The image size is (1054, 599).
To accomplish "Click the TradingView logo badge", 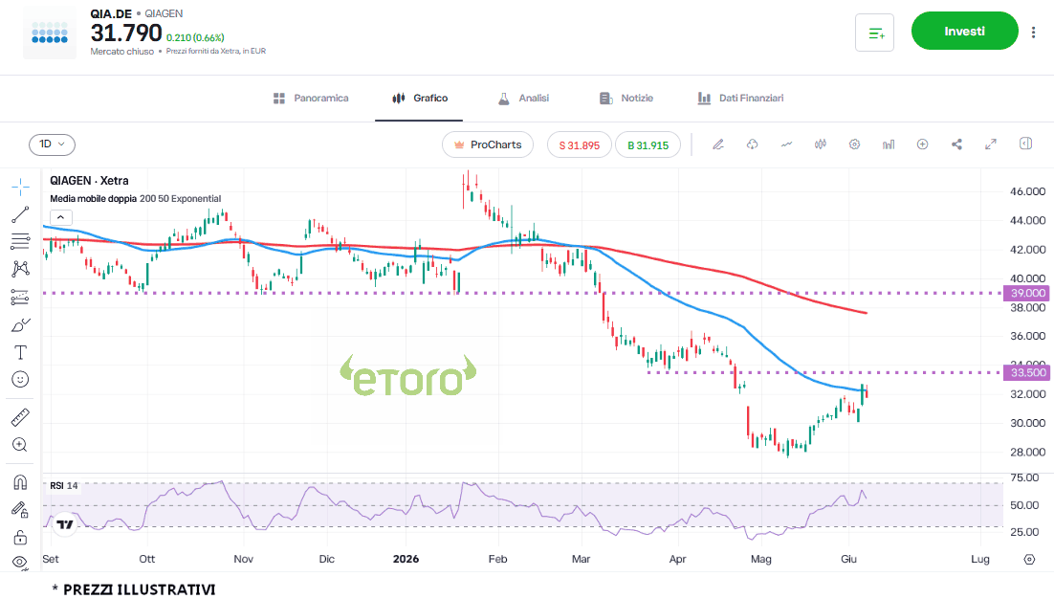I will pyautogui.click(x=65, y=524).
